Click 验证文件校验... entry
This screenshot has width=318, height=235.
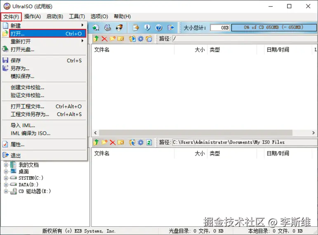44,95
